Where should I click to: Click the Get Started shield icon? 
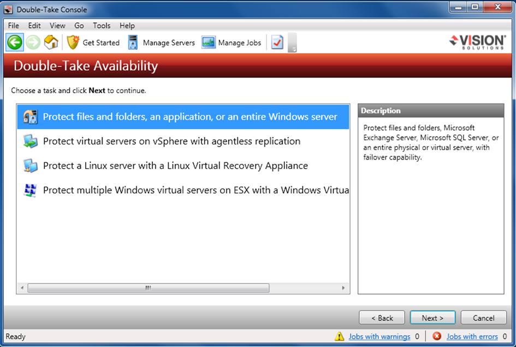pos(73,42)
